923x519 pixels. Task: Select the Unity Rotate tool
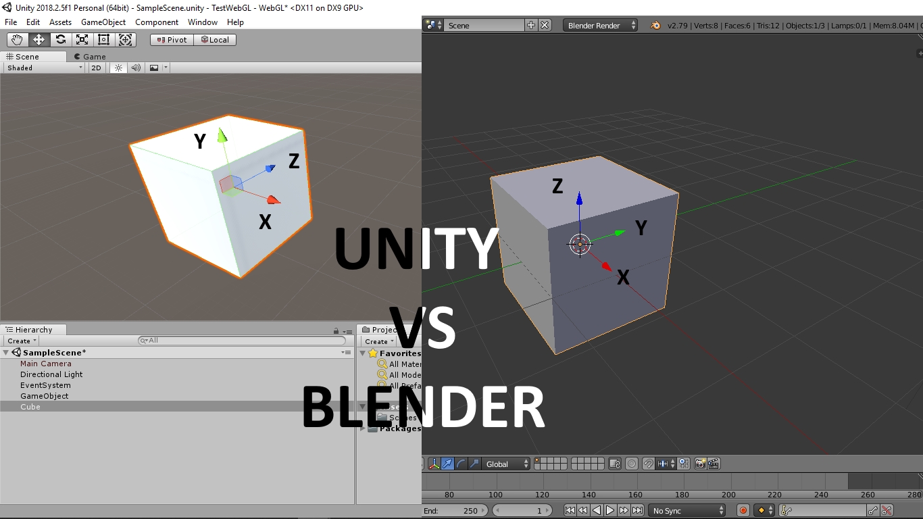coord(60,40)
